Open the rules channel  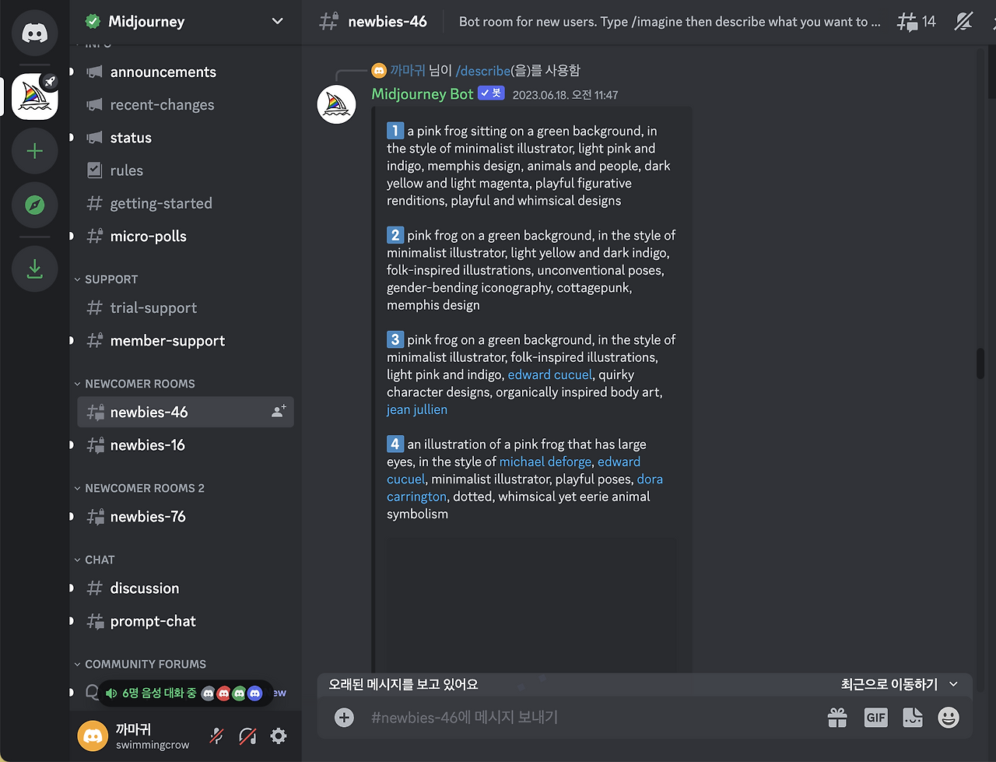tap(185, 170)
